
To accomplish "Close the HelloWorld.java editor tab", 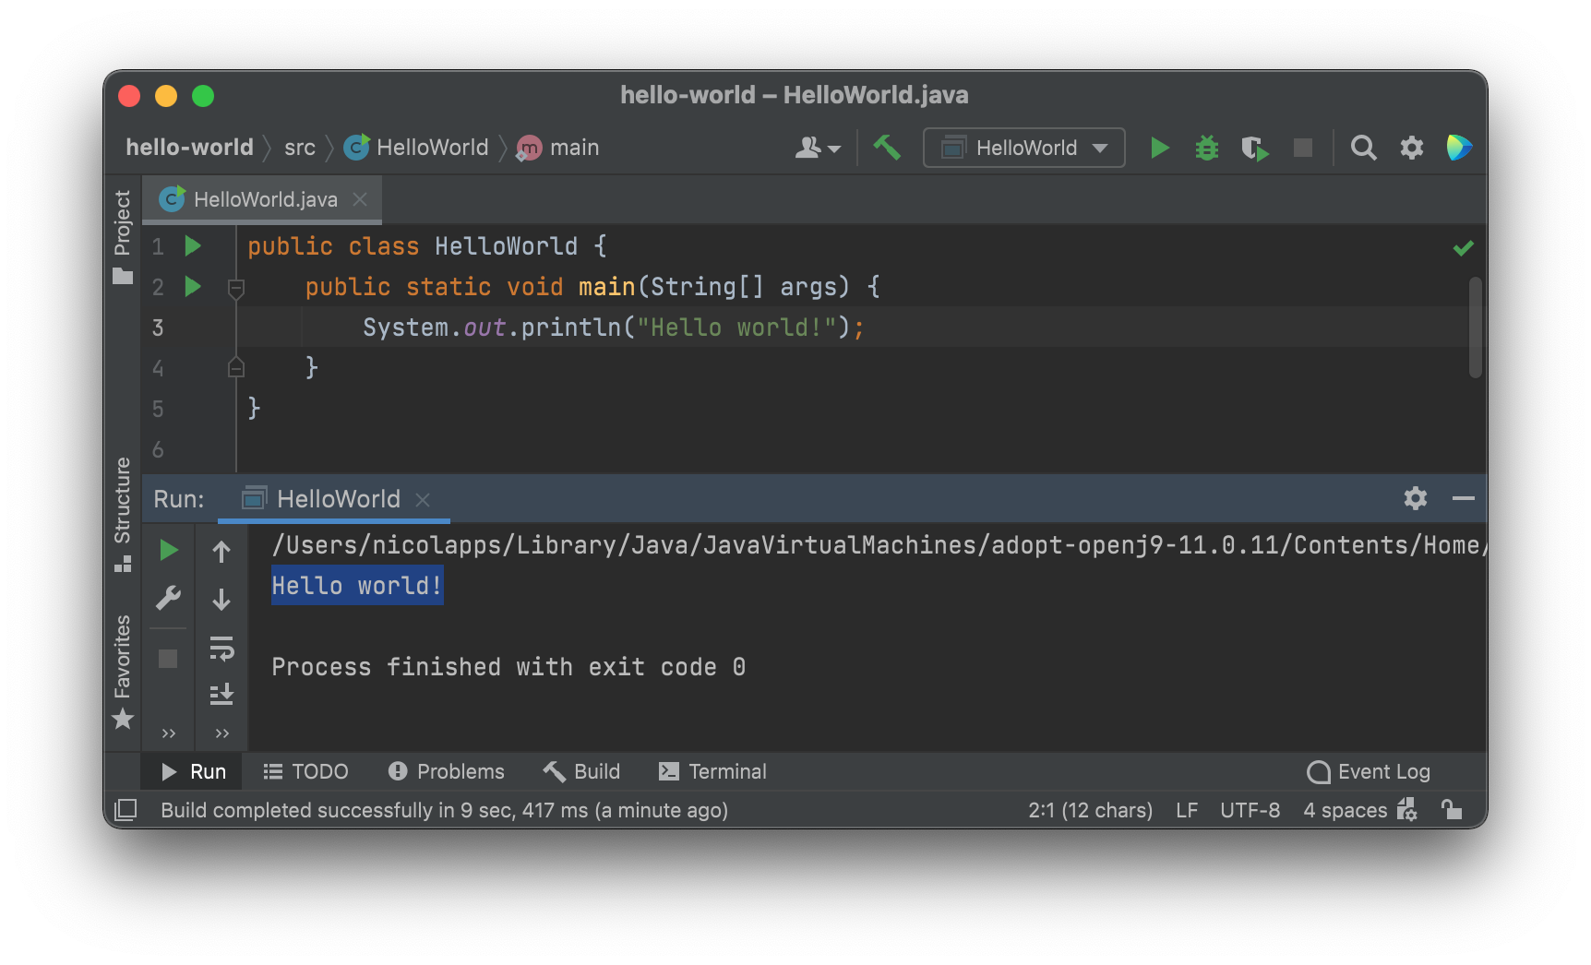I will [360, 199].
